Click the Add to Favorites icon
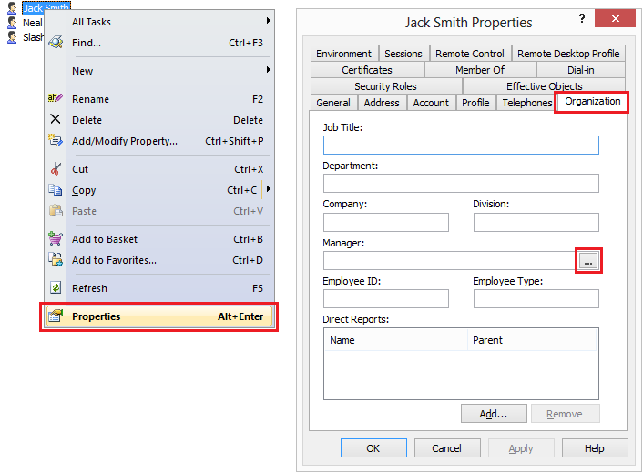Screen dimensions: 643x472 (55, 260)
